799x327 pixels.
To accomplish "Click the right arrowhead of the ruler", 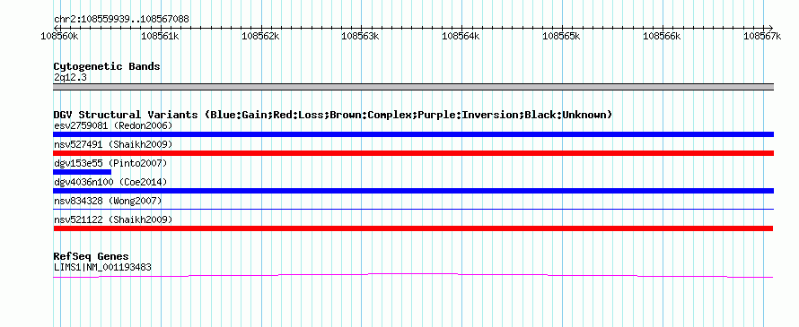I will (x=771, y=28).
